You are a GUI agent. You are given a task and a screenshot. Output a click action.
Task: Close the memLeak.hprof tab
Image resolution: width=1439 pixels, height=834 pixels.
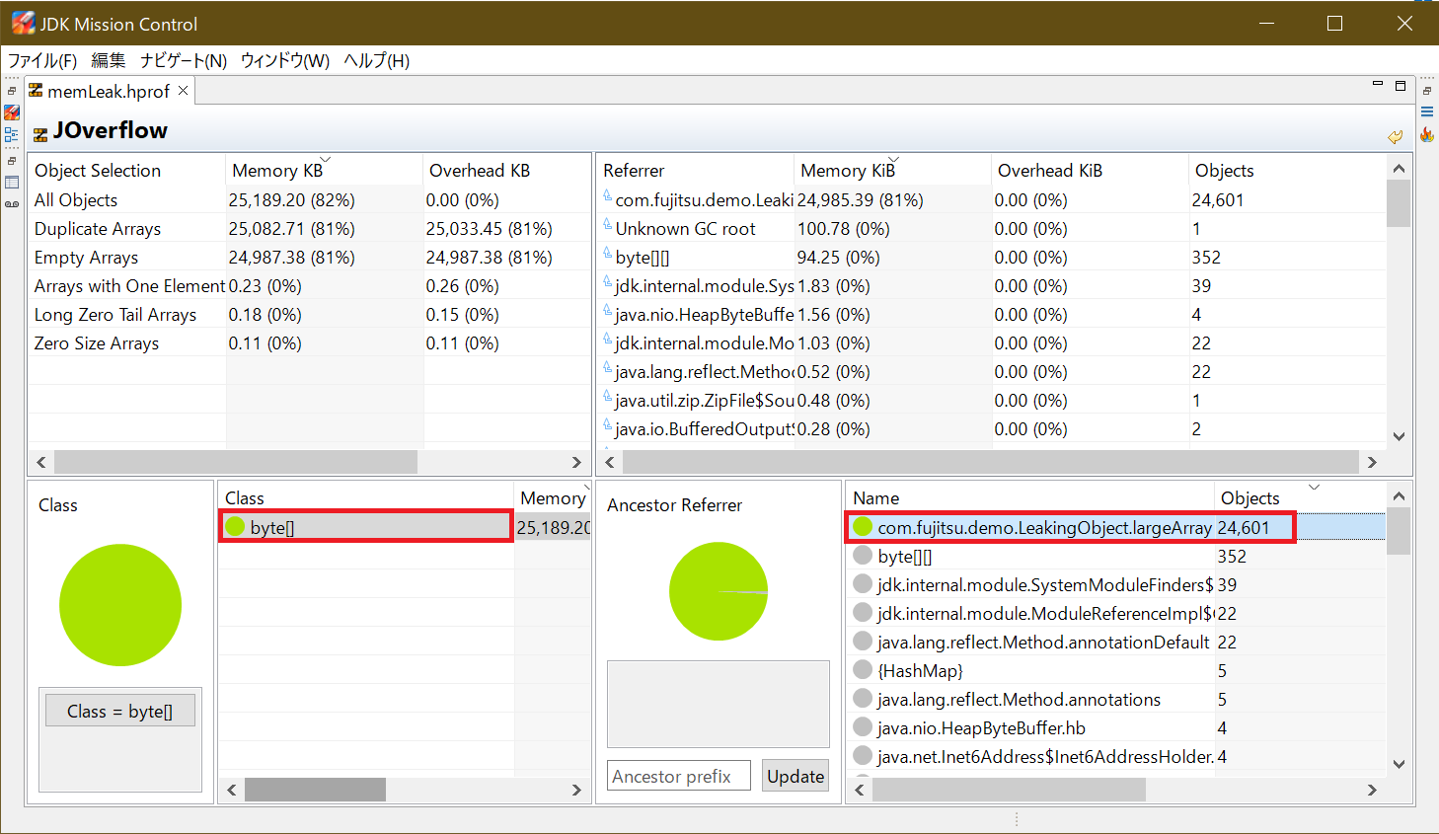coord(183,91)
